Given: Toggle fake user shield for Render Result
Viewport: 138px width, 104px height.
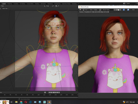Looking at the screenshot, I should (x=115, y=10).
